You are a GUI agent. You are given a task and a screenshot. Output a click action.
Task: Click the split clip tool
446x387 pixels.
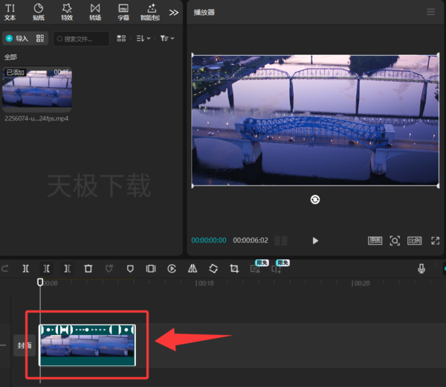click(25, 269)
